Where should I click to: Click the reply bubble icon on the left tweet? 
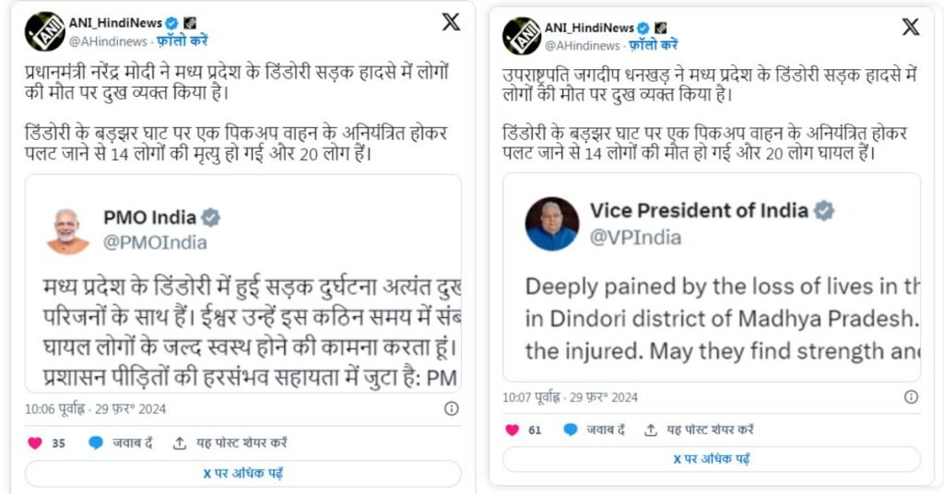(96, 443)
